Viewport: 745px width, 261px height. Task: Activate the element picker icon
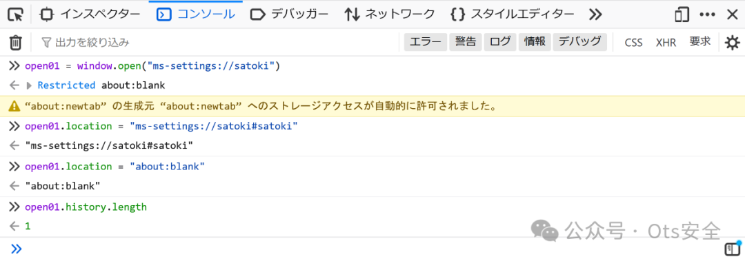[x=15, y=14]
